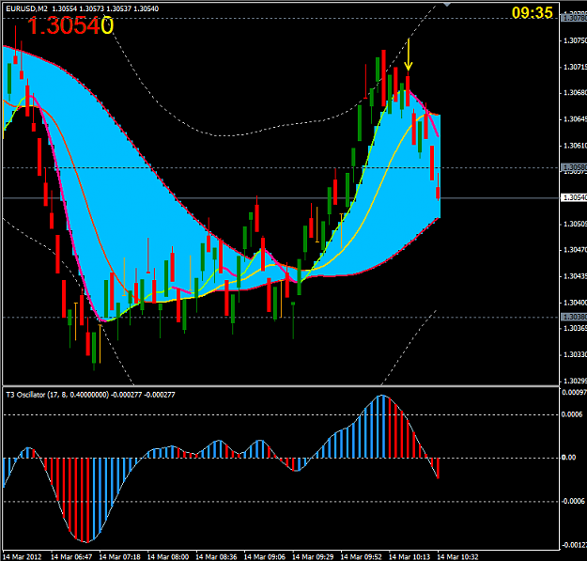Click the 1.30610 label on price axis
Image resolution: width=587 pixels, height=561 pixels.
click(575, 146)
